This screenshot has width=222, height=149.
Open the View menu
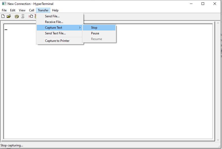22,10
